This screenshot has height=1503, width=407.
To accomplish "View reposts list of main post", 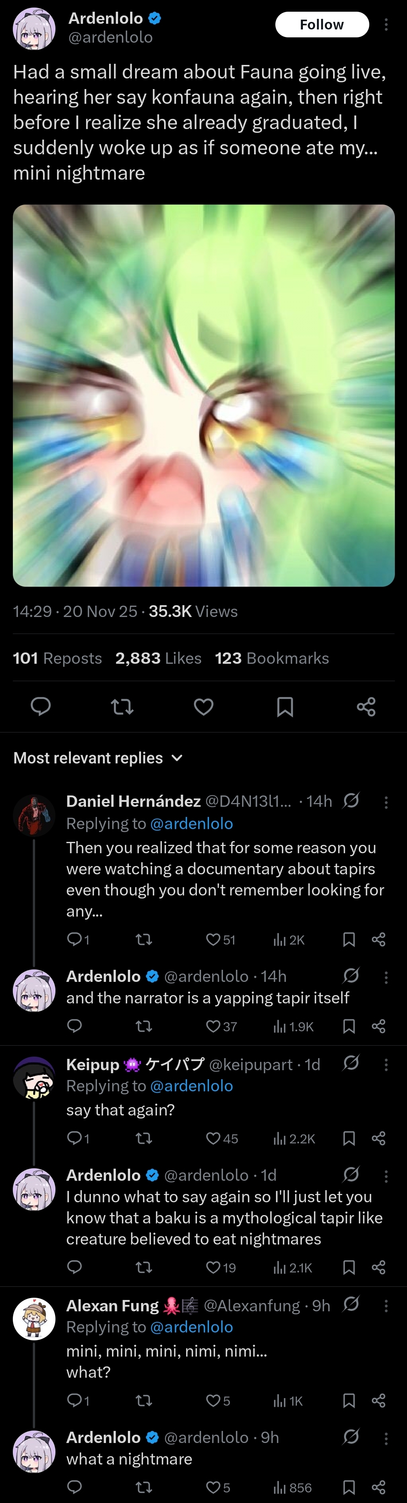I will coord(57,658).
